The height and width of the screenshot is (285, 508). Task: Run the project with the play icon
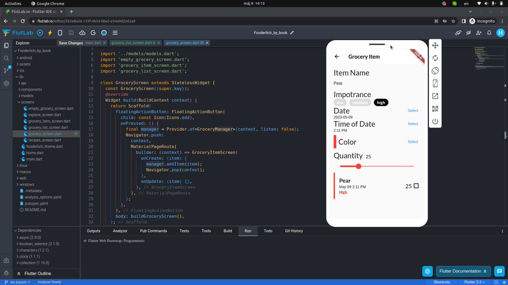click(x=40, y=33)
